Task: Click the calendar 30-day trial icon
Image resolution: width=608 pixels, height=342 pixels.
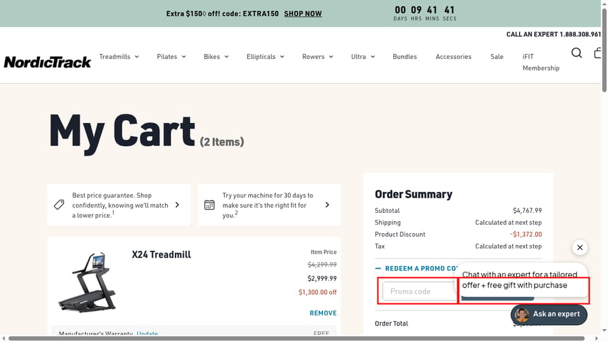Action: coord(210,205)
